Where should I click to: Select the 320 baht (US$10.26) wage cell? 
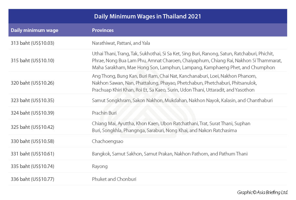[33, 83]
